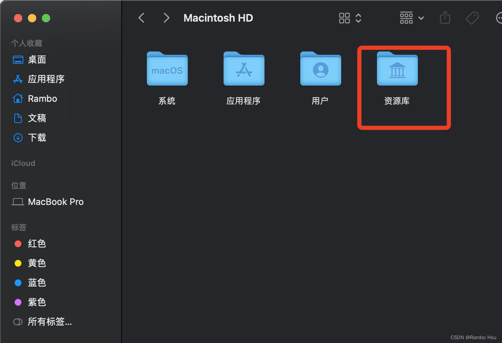Screen dimensions: 502x343
Task: Click the laptop icon beside MacBook Pro
Action: point(18,202)
